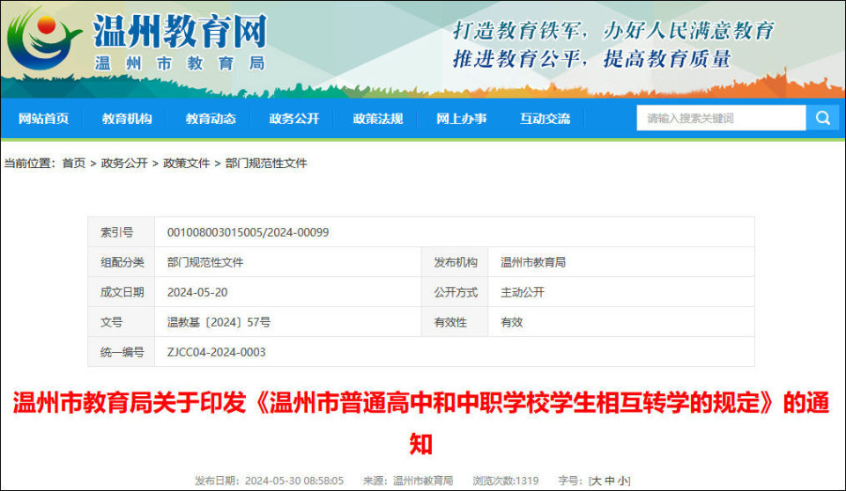Image resolution: width=846 pixels, height=491 pixels.
Task: Open the 网站首页 menu item
Action: tap(43, 119)
